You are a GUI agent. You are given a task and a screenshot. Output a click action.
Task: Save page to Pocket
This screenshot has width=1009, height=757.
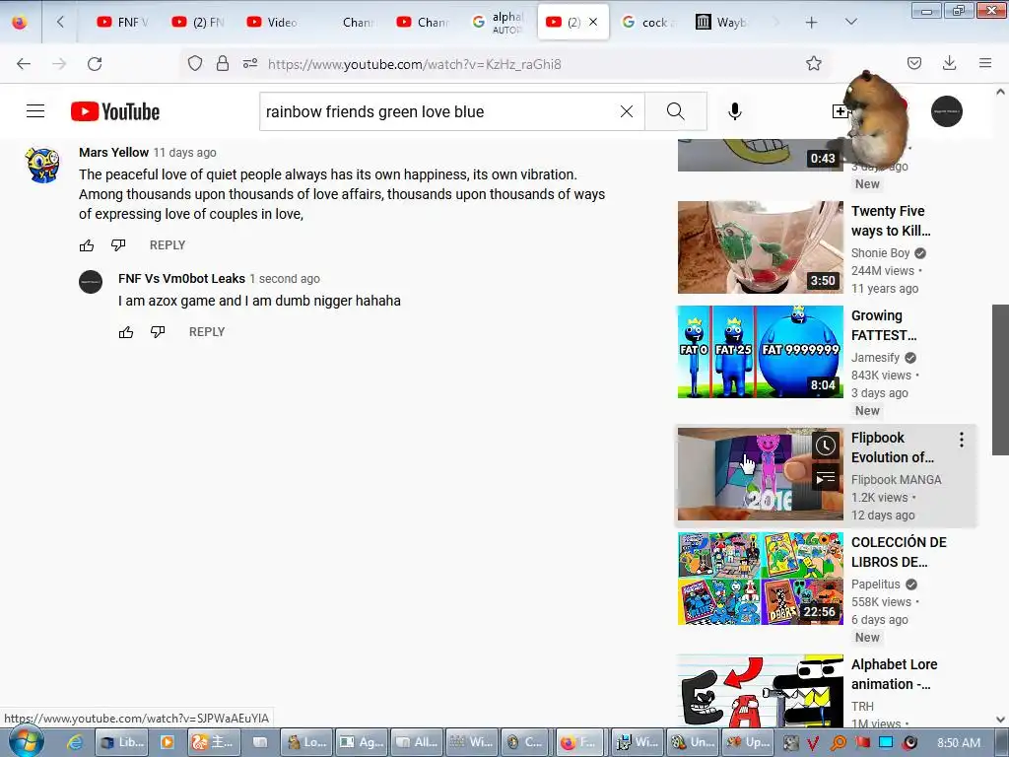pyautogui.click(x=914, y=63)
